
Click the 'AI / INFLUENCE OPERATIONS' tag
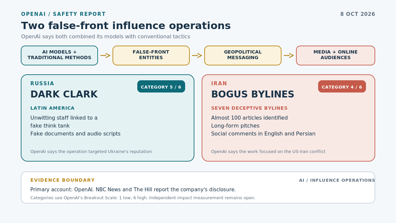[337, 180]
